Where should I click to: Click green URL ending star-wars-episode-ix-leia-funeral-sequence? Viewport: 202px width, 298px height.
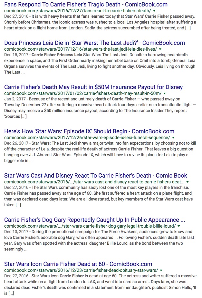tap(87, 138)
